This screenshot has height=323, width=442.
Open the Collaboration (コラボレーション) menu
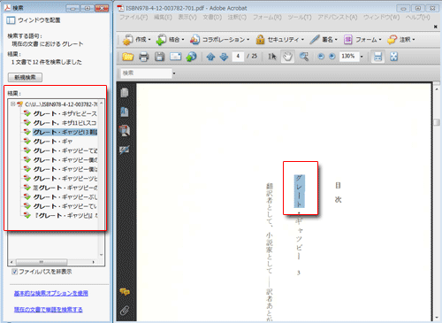coord(219,40)
